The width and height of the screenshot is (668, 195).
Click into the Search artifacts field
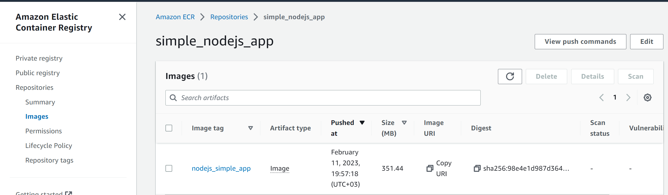pyautogui.click(x=324, y=98)
